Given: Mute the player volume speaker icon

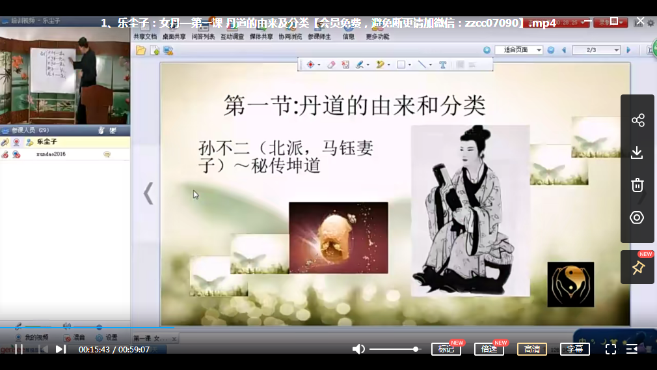Looking at the screenshot, I should coord(358,349).
